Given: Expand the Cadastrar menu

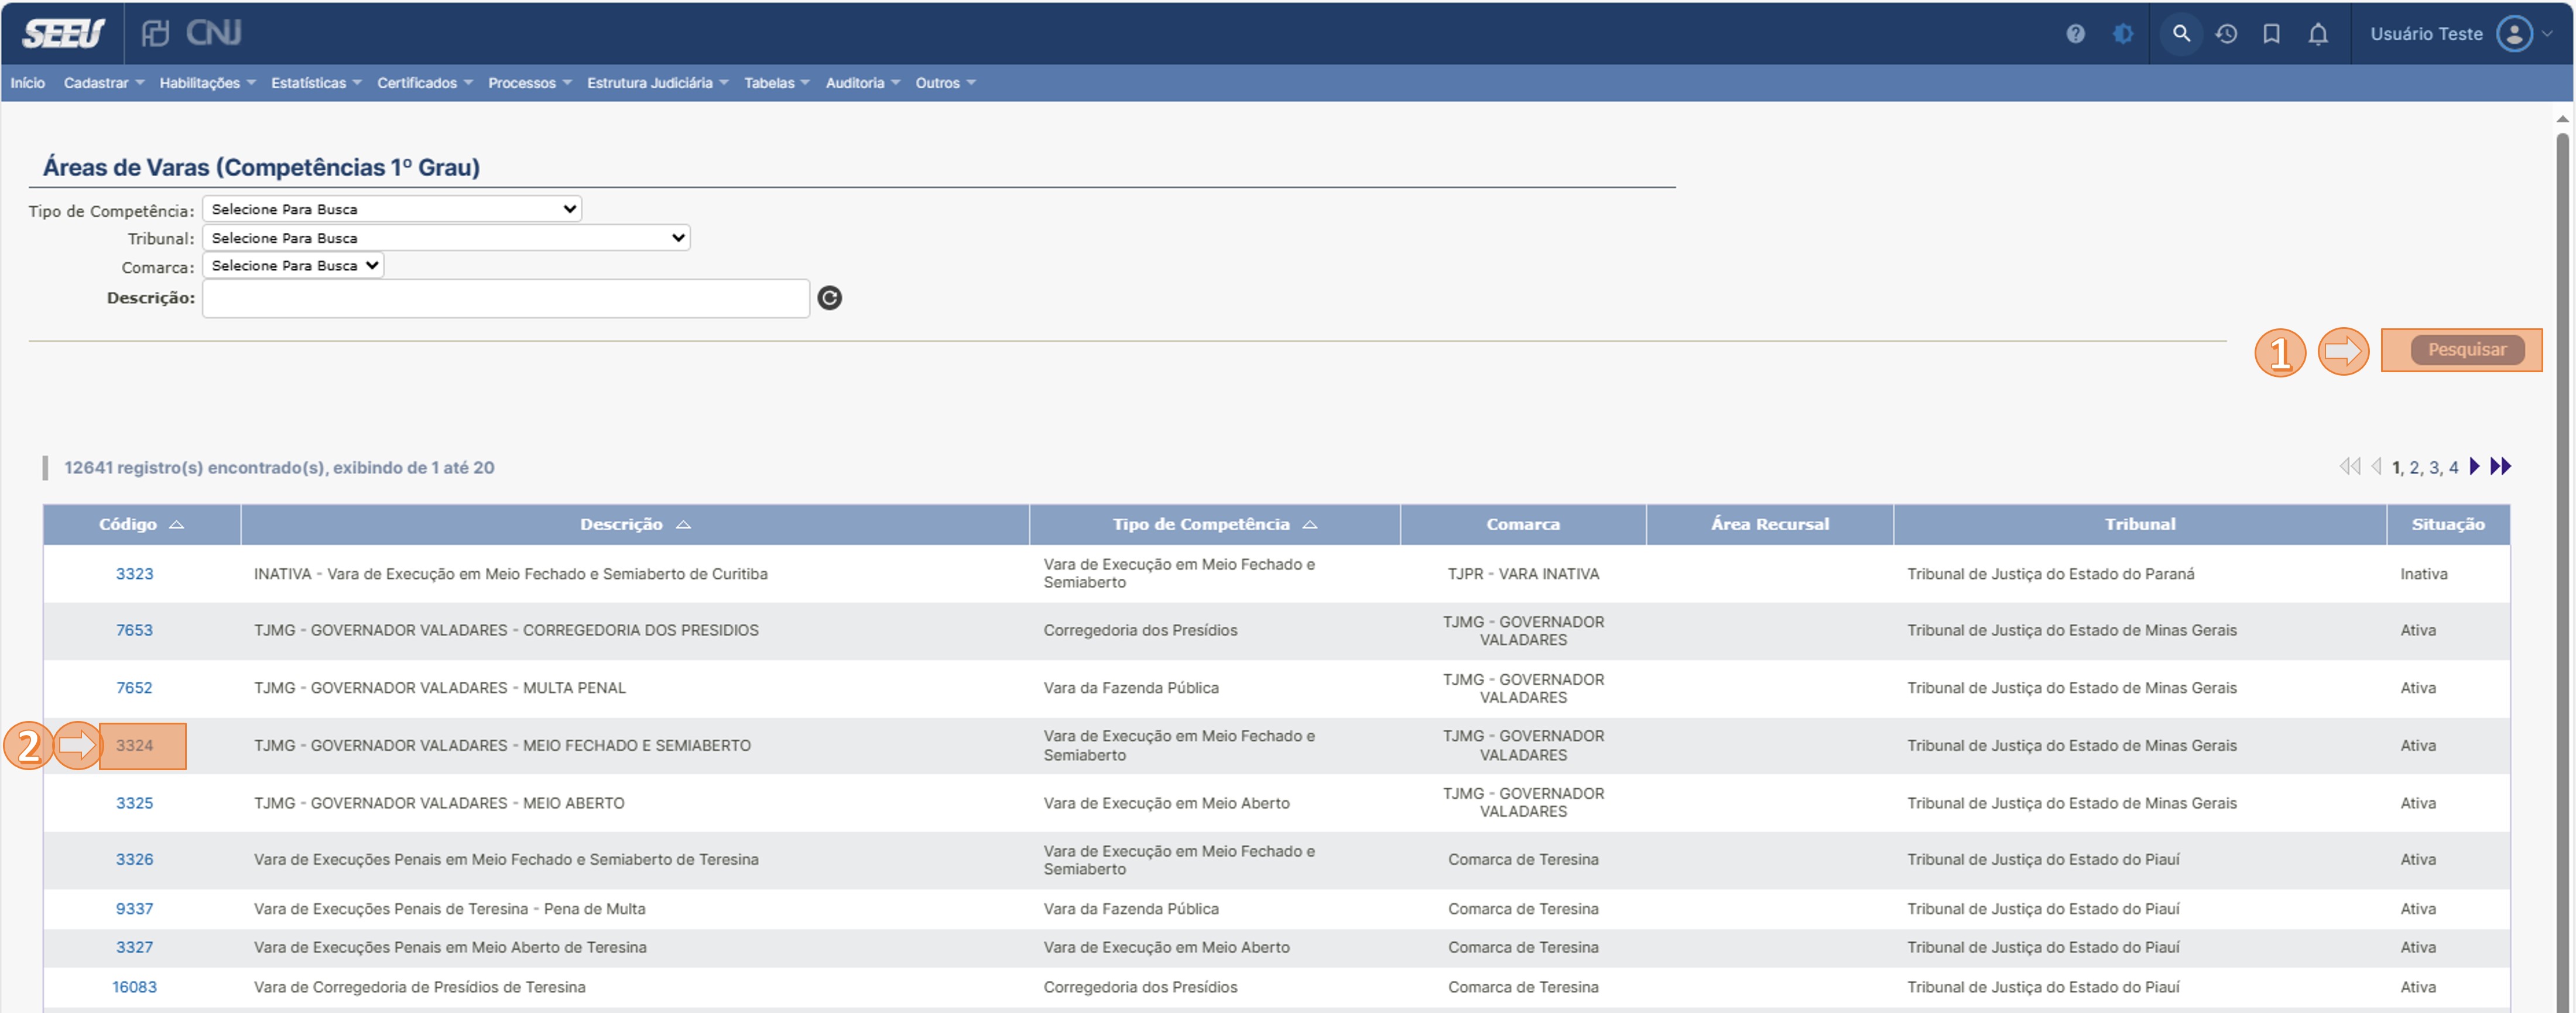Looking at the screenshot, I should pyautogui.click(x=104, y=83).
